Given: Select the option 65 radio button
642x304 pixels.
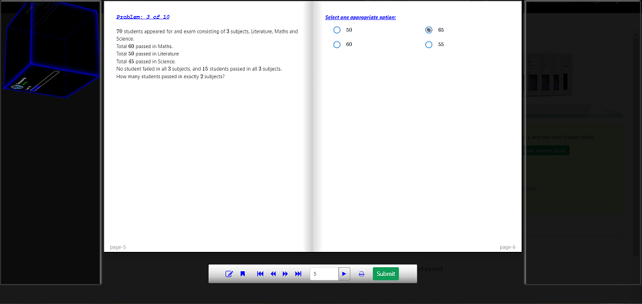Looking at the screenshot, I should [429, 30].
